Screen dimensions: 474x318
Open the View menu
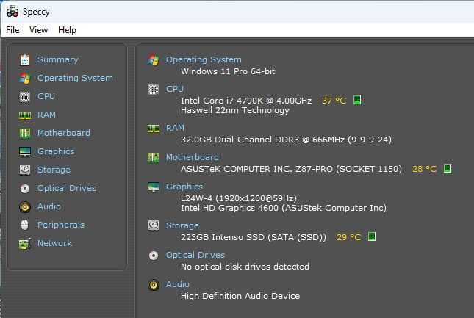pos(38,30)
